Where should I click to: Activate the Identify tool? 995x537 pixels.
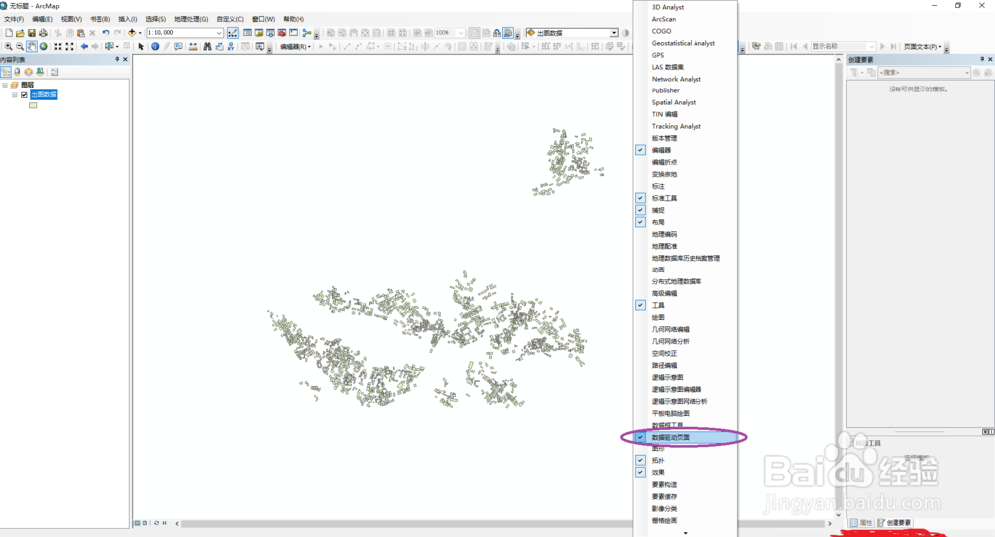click(155, 47)
